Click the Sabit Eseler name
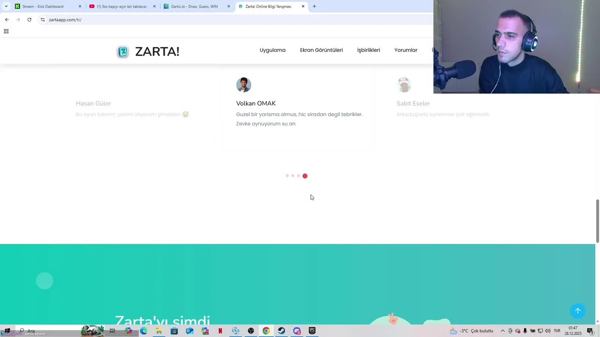 (x=413, y=103)
